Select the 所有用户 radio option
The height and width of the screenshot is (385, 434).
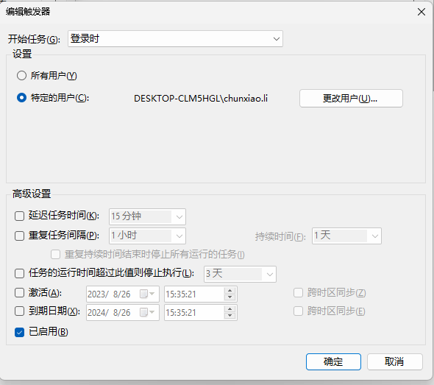click(x=21, y=75)
